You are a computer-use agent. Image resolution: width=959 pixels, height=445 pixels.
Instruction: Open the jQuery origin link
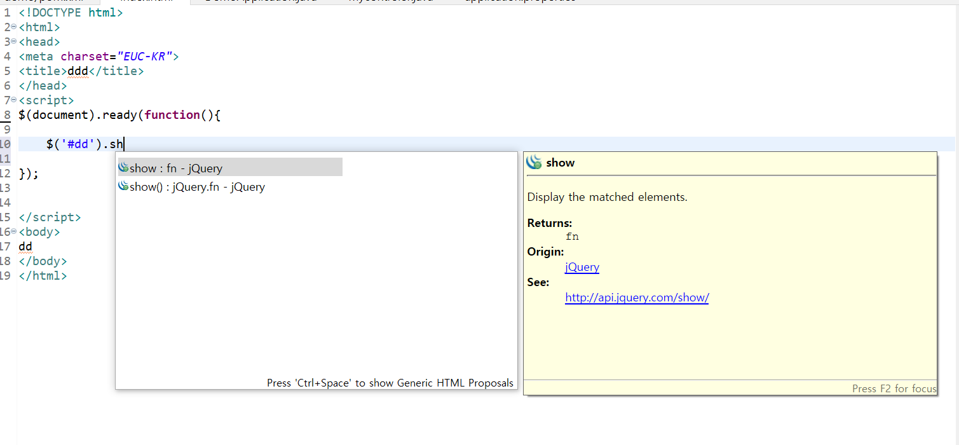coord(582,267)
